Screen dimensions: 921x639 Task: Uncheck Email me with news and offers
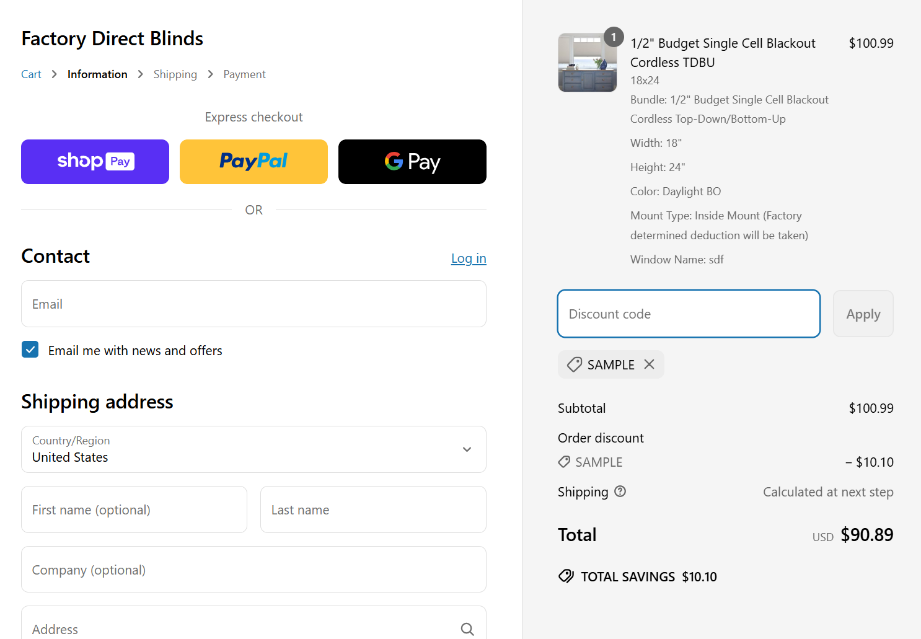pos(30,350)
